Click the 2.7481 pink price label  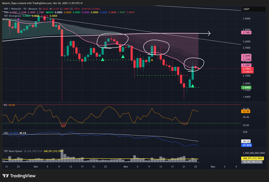tap(247, 32)
